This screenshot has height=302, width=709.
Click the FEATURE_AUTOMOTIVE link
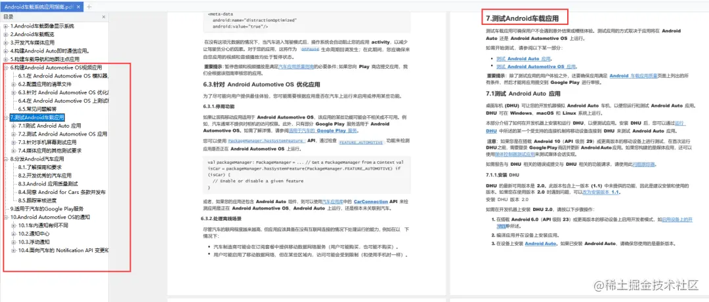point(361,142)
